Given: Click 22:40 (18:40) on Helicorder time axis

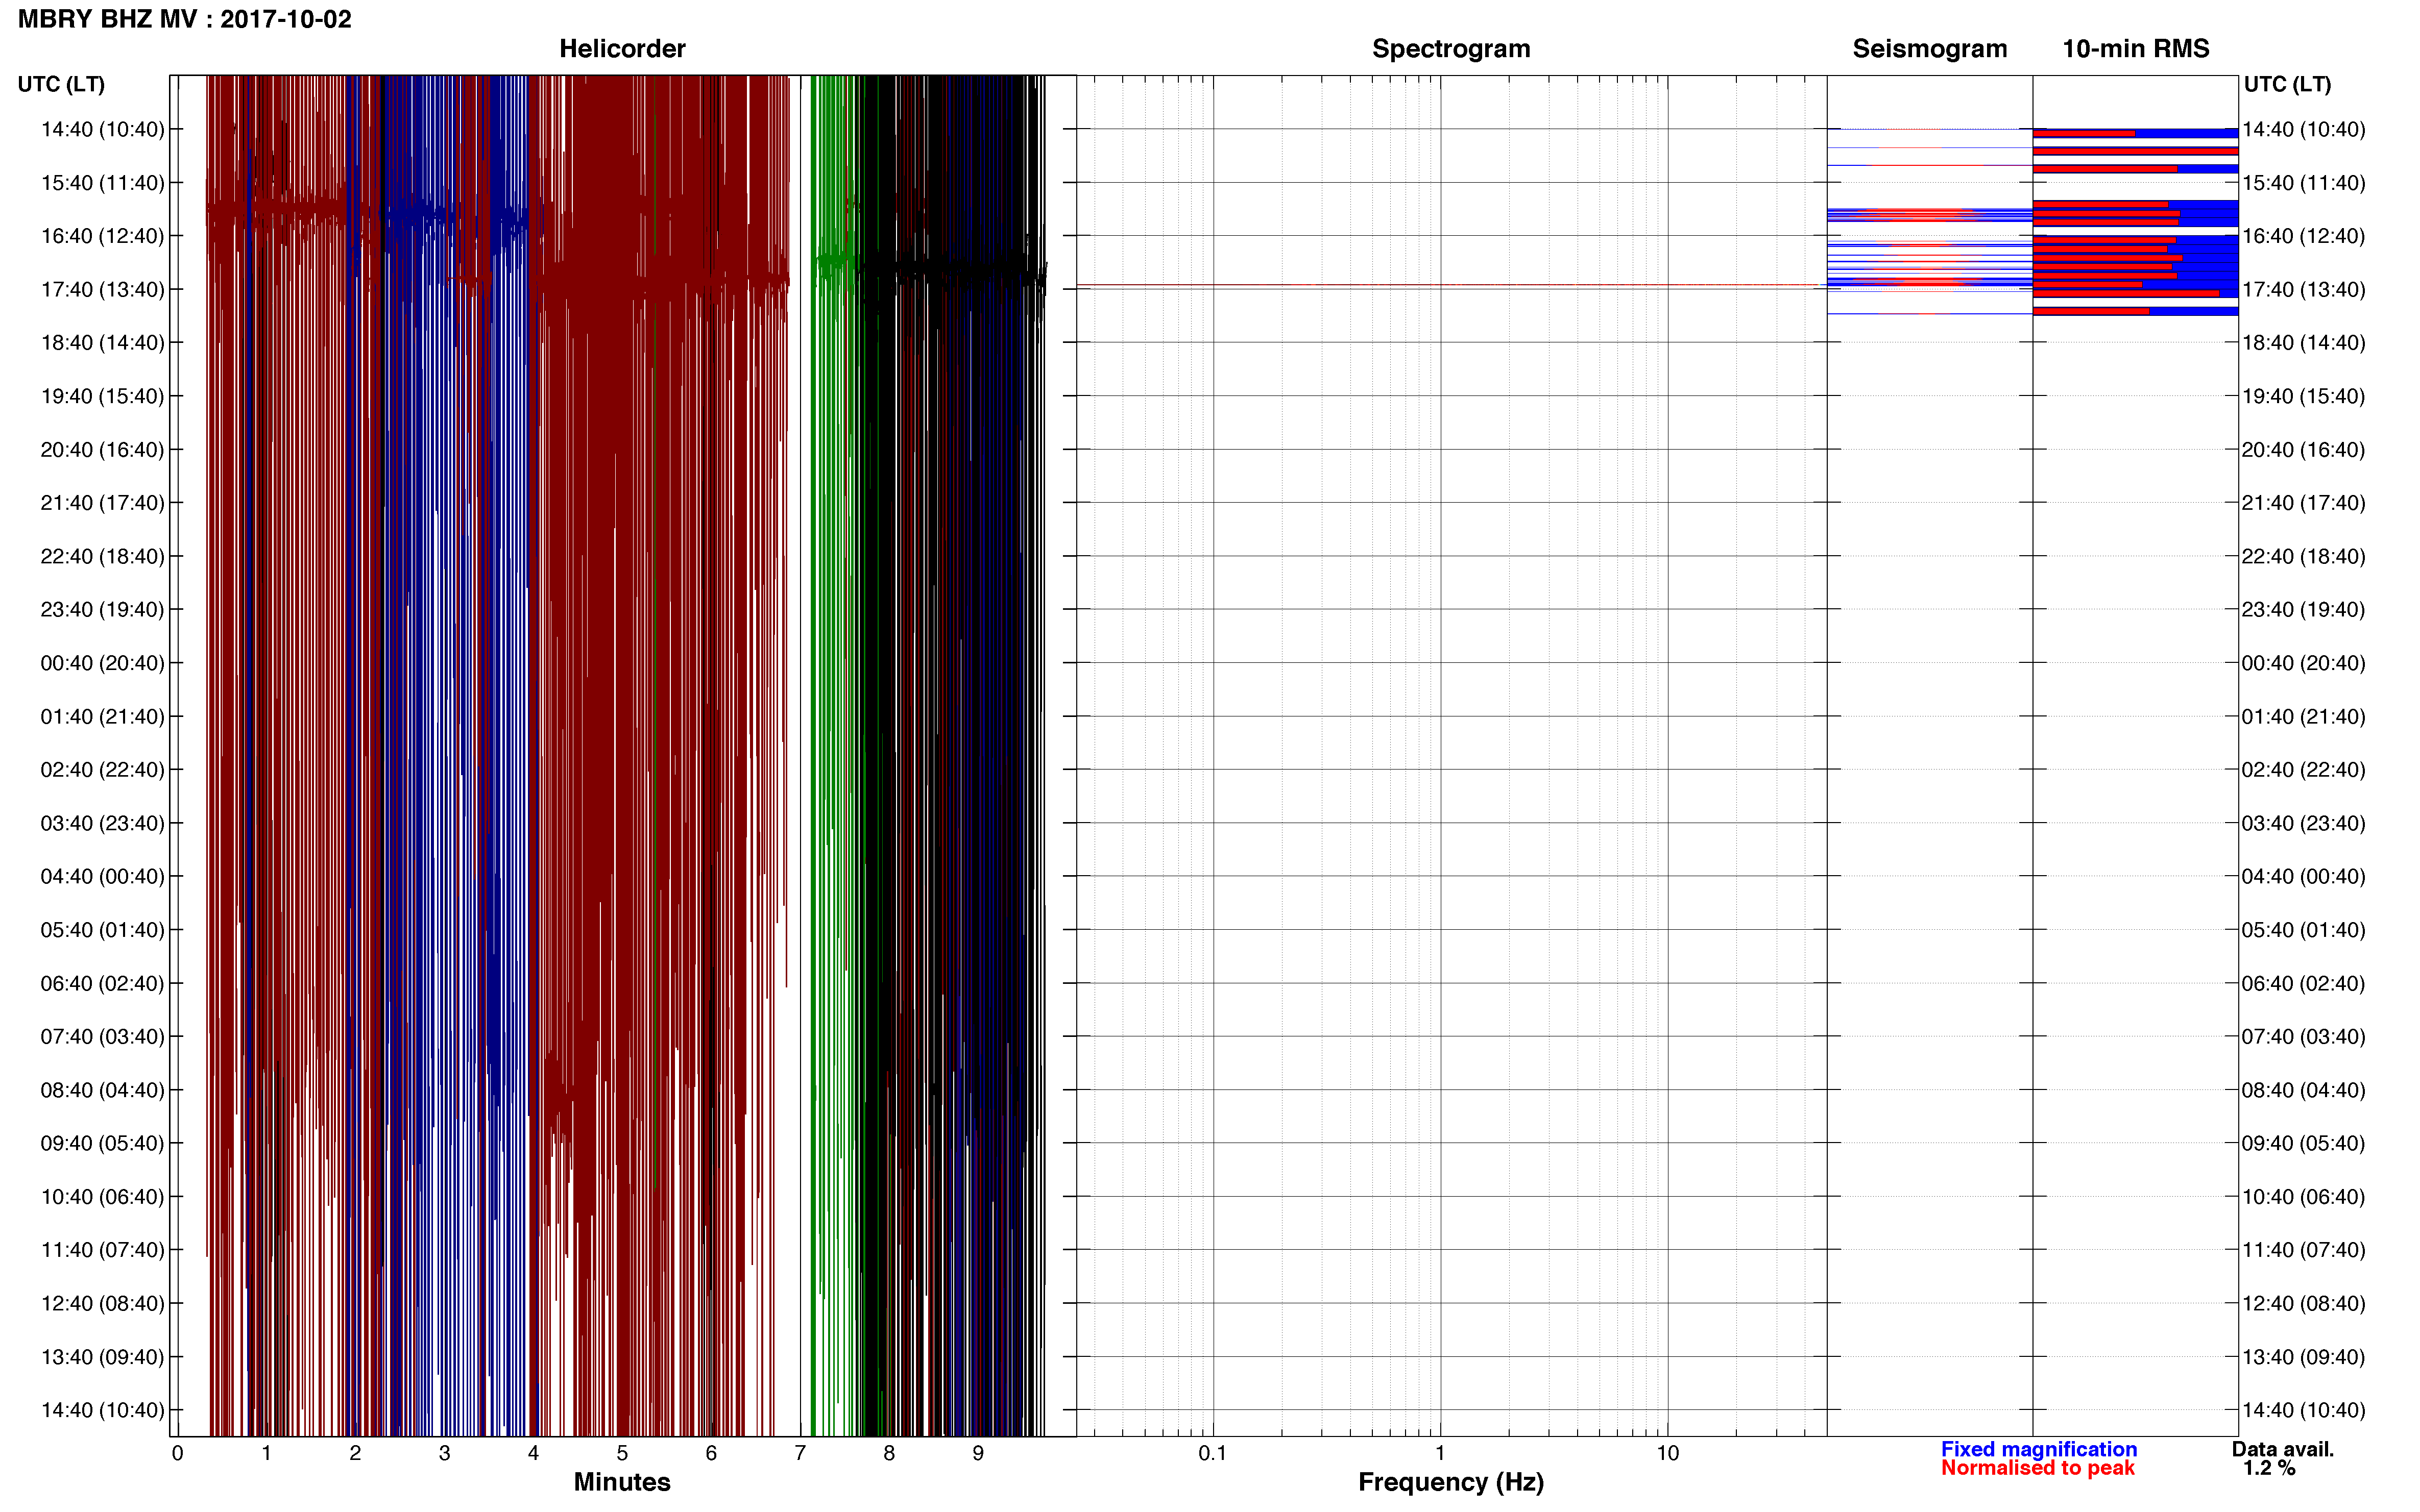Looking at the screenshot, I should coord(102,556).
